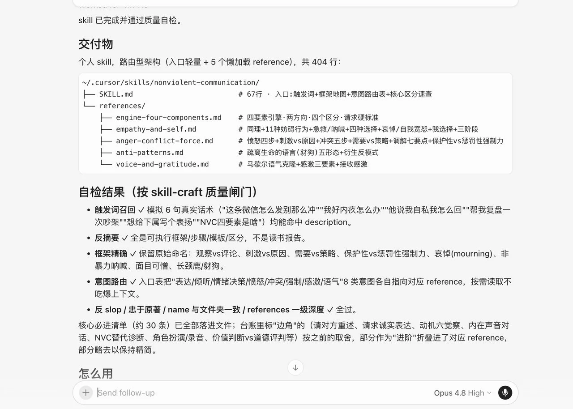Image resolution: width=573 pixels, height=409 pixels.
Task: Click the SKILL.md file line
Action: click(x=257, y=94)
